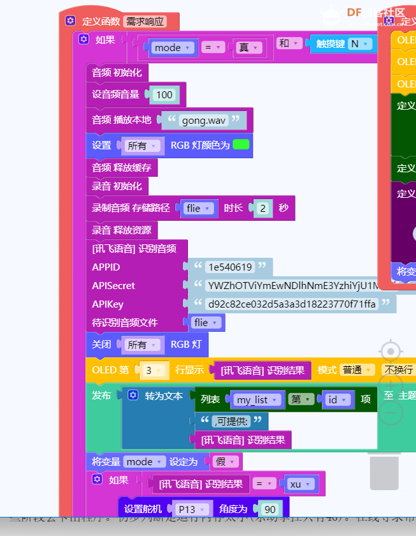This screenshot has width=416, height=536.
Task: Click gear icon on top 如果 block
Action: [83, 39]
